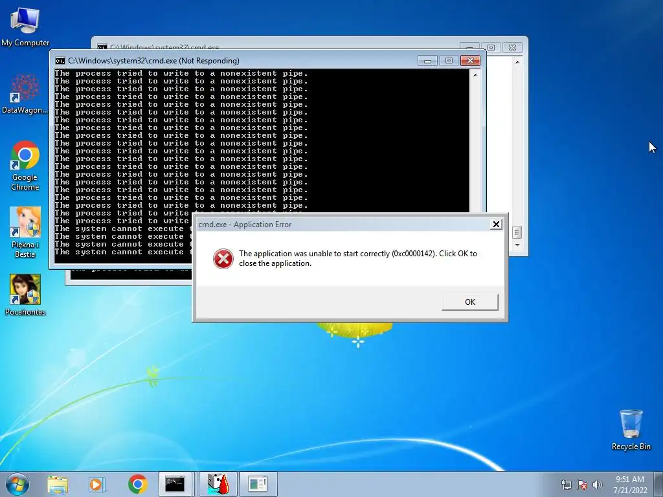The image size is (663, 497).
Task: Open the volume speaker tray icon
Action: pyautogui.click(x=597, y=485)
